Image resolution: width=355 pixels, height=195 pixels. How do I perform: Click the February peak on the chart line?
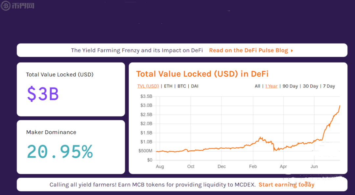260,137
